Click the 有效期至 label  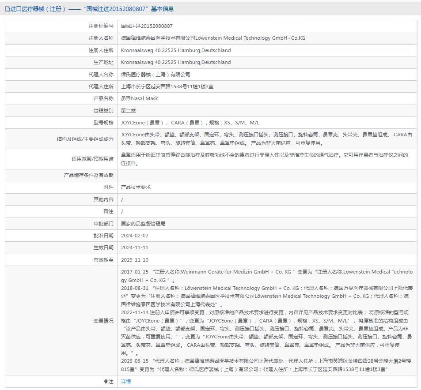pos(103,260)
